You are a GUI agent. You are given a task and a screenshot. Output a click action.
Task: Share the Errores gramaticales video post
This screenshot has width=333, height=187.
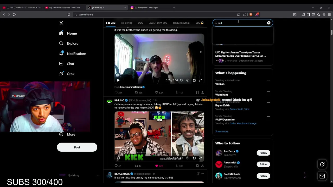click(203, 92)
